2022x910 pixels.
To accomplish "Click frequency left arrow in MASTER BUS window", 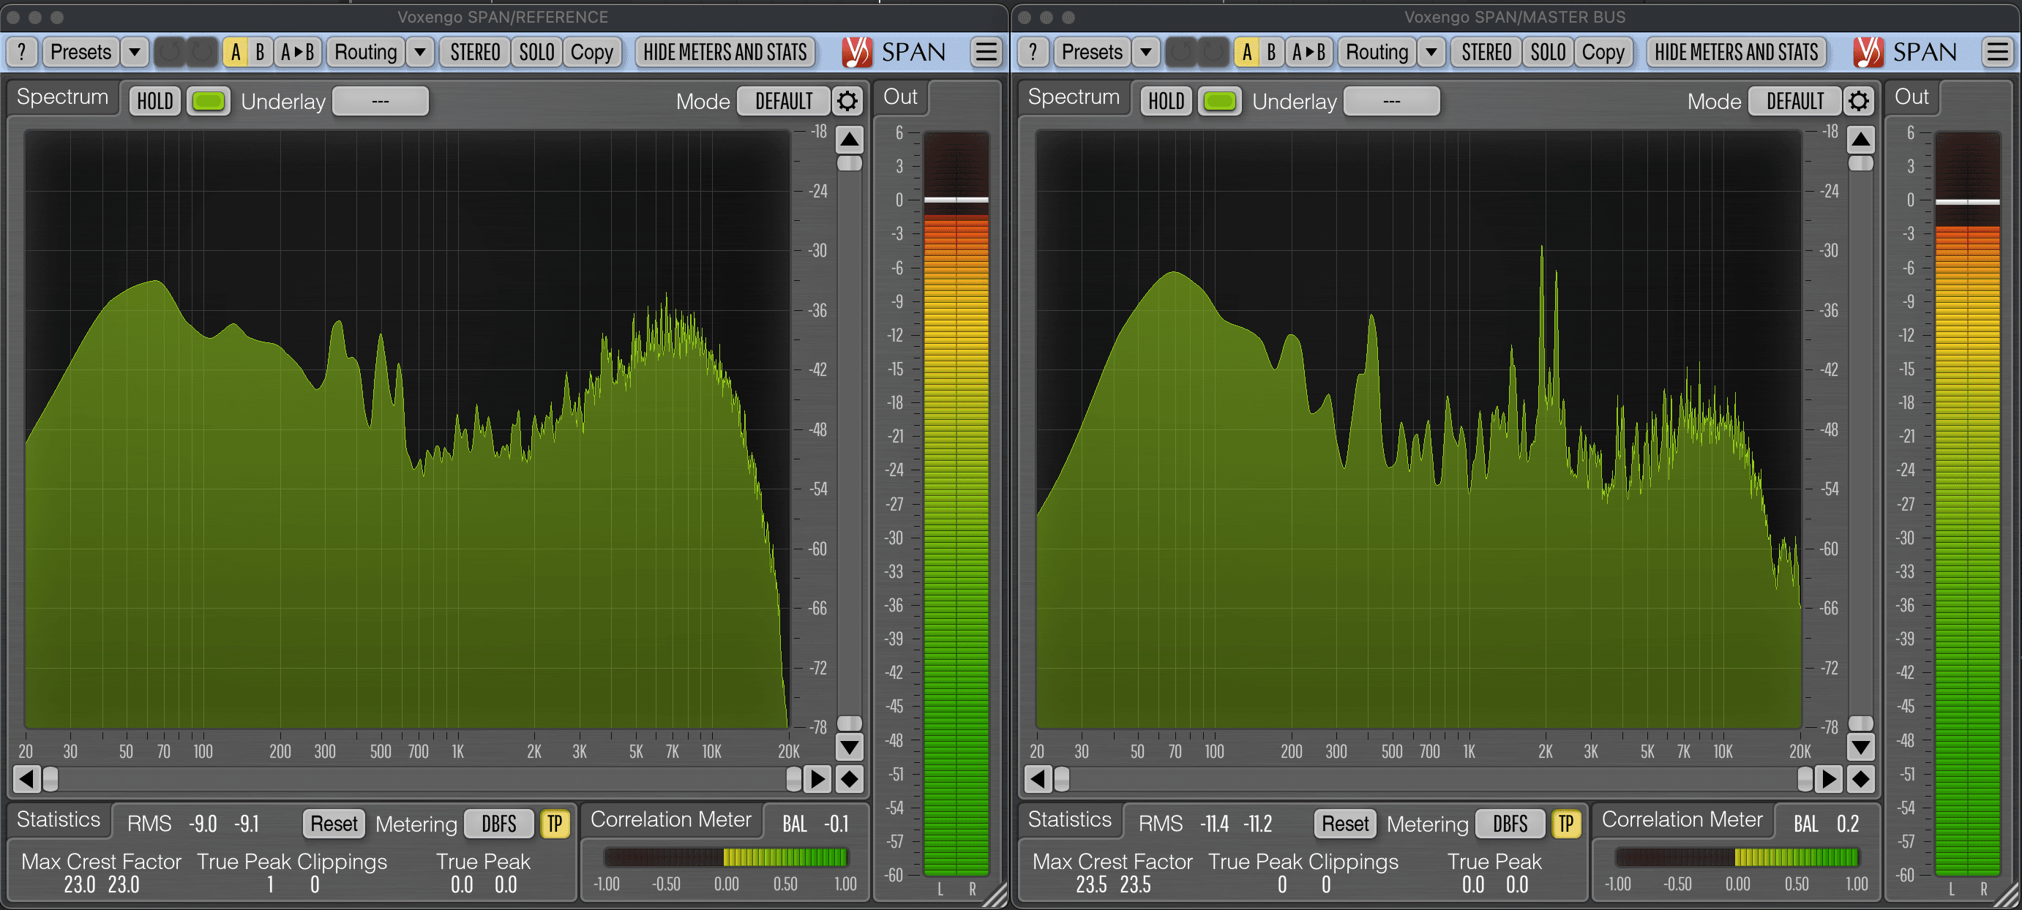I will pos(1037,779).
